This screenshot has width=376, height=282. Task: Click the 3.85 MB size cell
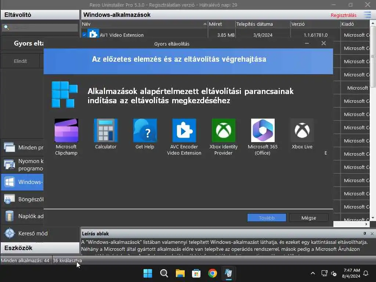click(226, 35)
